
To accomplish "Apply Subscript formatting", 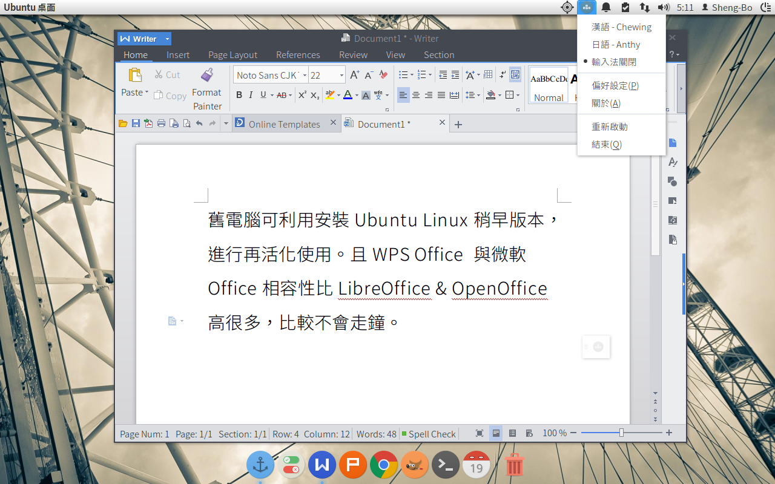I will pos(315,95).
